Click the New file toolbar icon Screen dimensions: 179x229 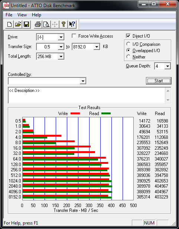(9, 24)
